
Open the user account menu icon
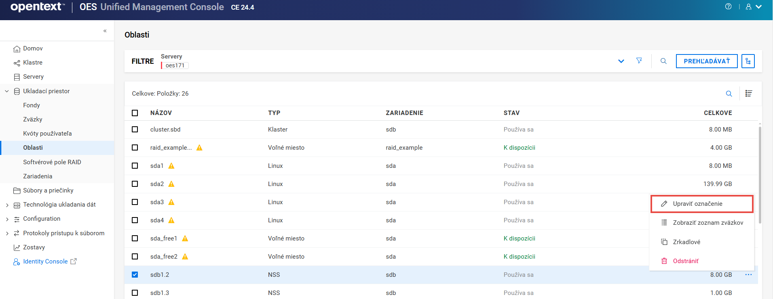pyautogui.click(x=753, y=7)
